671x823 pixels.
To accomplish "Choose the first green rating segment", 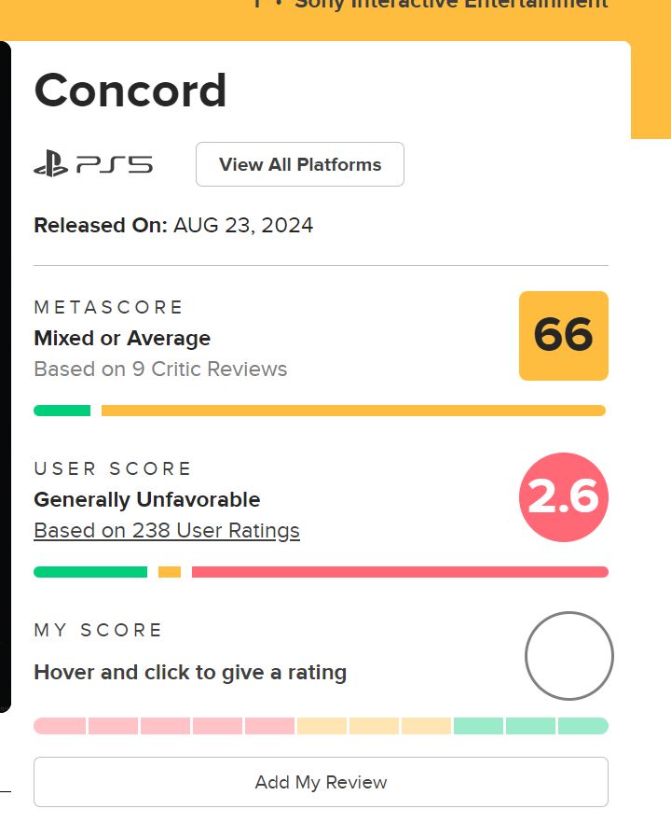I will (x=478, y=726).
